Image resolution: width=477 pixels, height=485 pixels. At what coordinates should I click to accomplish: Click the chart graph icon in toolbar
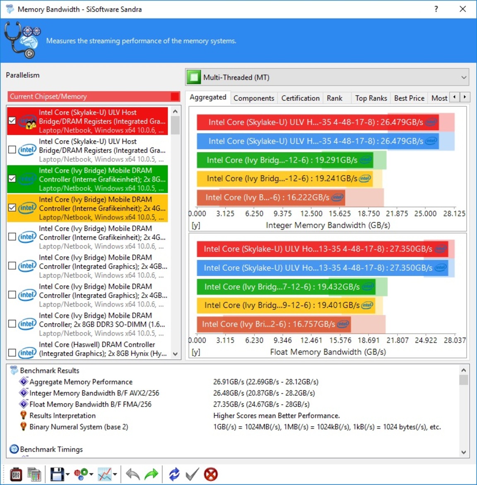coord(105,474)
